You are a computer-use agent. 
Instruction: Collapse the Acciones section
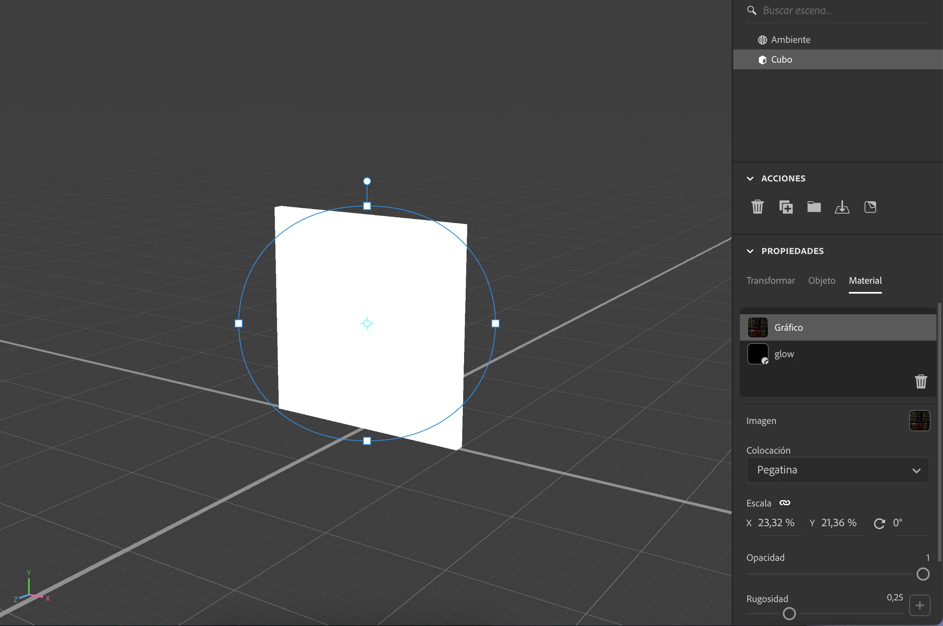click(x=750, y=179)
